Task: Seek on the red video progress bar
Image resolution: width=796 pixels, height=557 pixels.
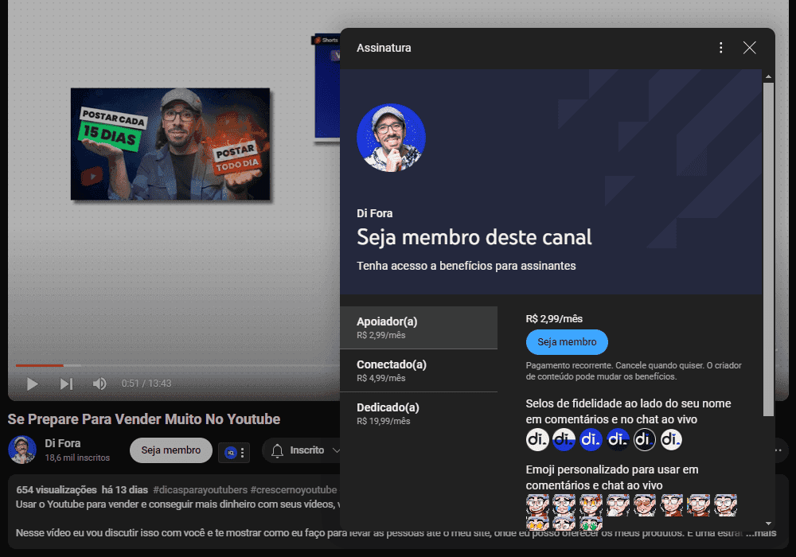Action: coord(40,365)
